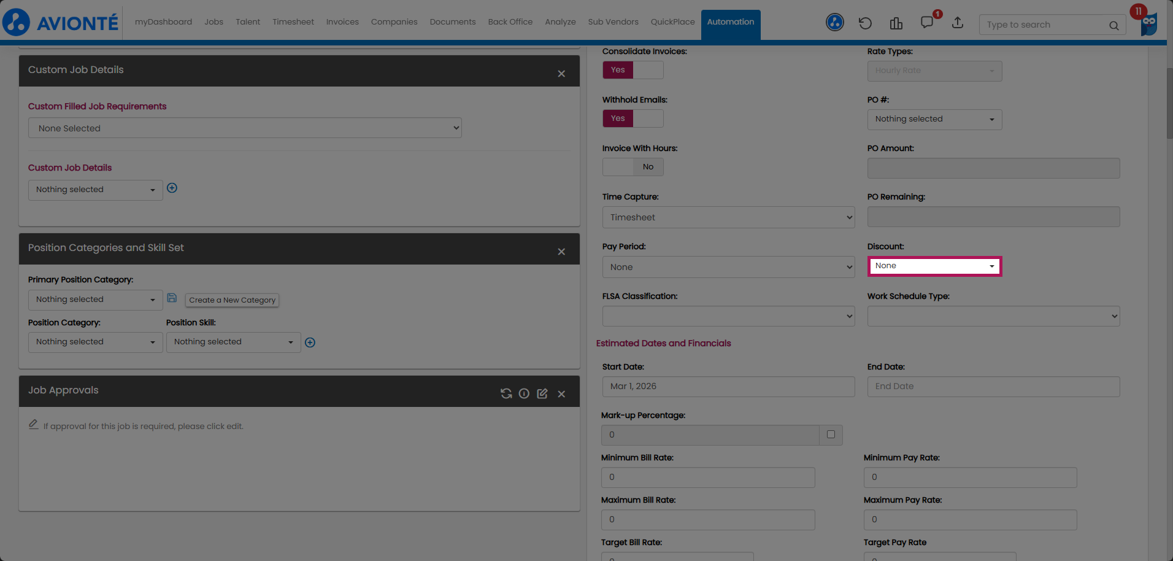Open Rate Types Hourly Rate dropdown

(935, 71)
